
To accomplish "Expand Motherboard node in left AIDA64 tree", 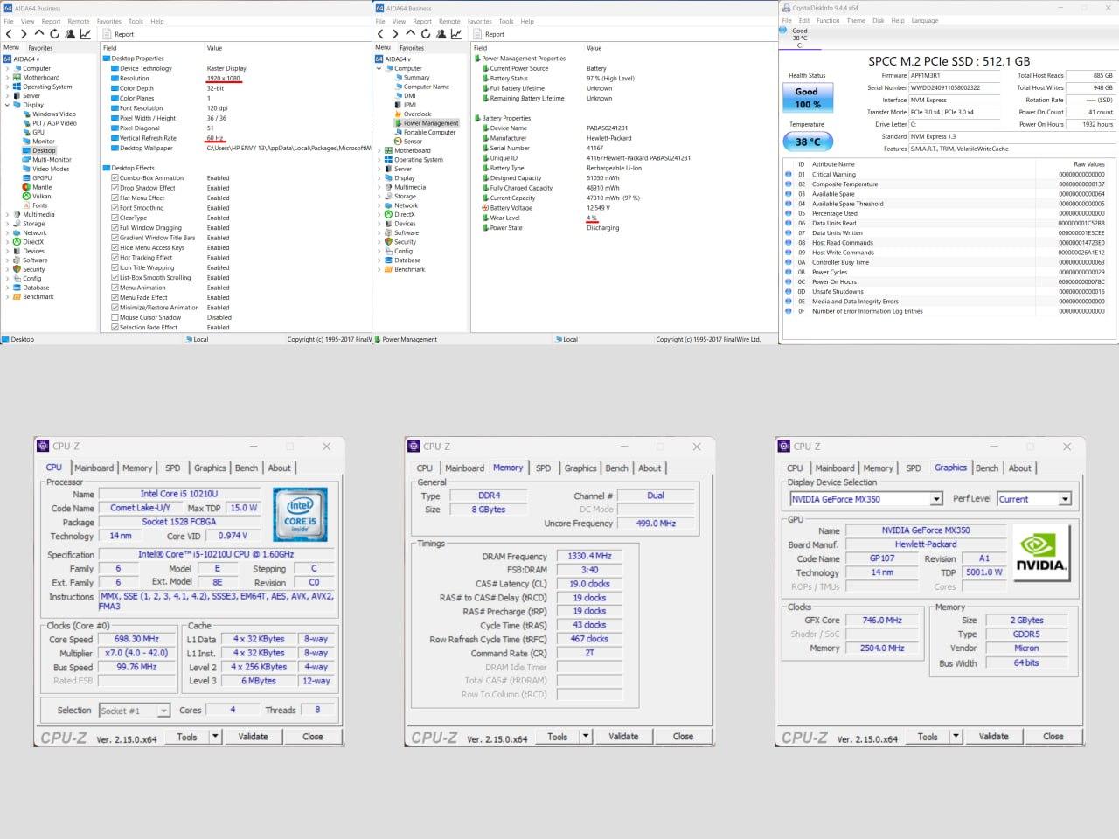I will tap(7, 77).
